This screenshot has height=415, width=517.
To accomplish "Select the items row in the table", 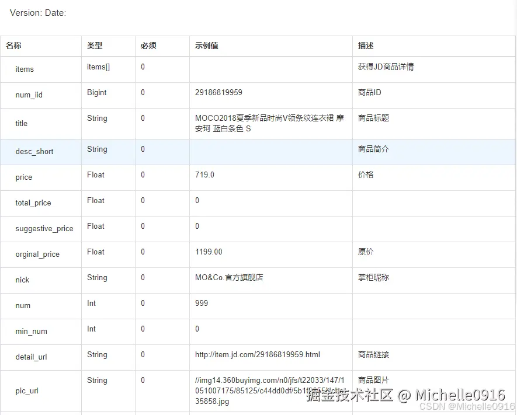I will tap(25, 69).
